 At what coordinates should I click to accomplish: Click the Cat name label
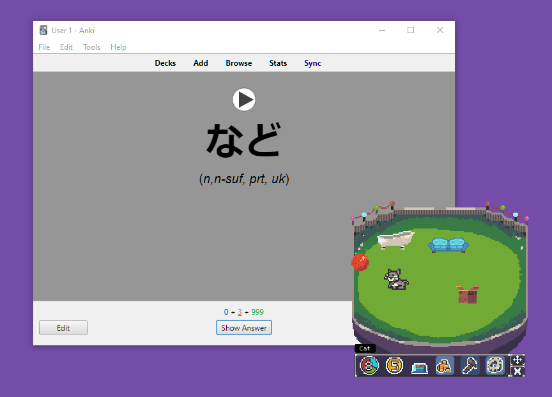click(365, 348)
